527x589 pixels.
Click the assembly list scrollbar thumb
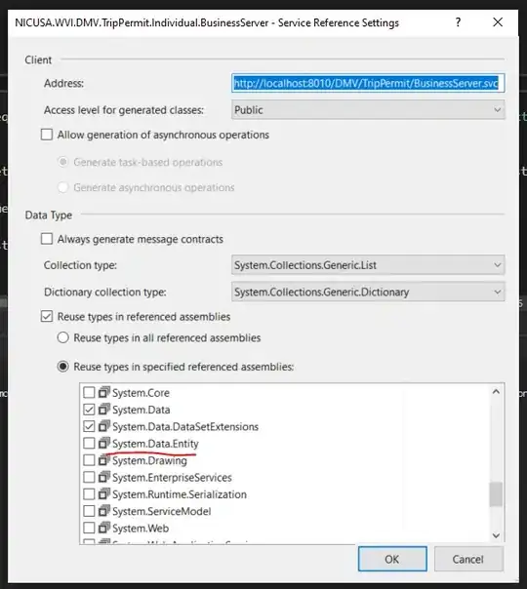(496, 494)
